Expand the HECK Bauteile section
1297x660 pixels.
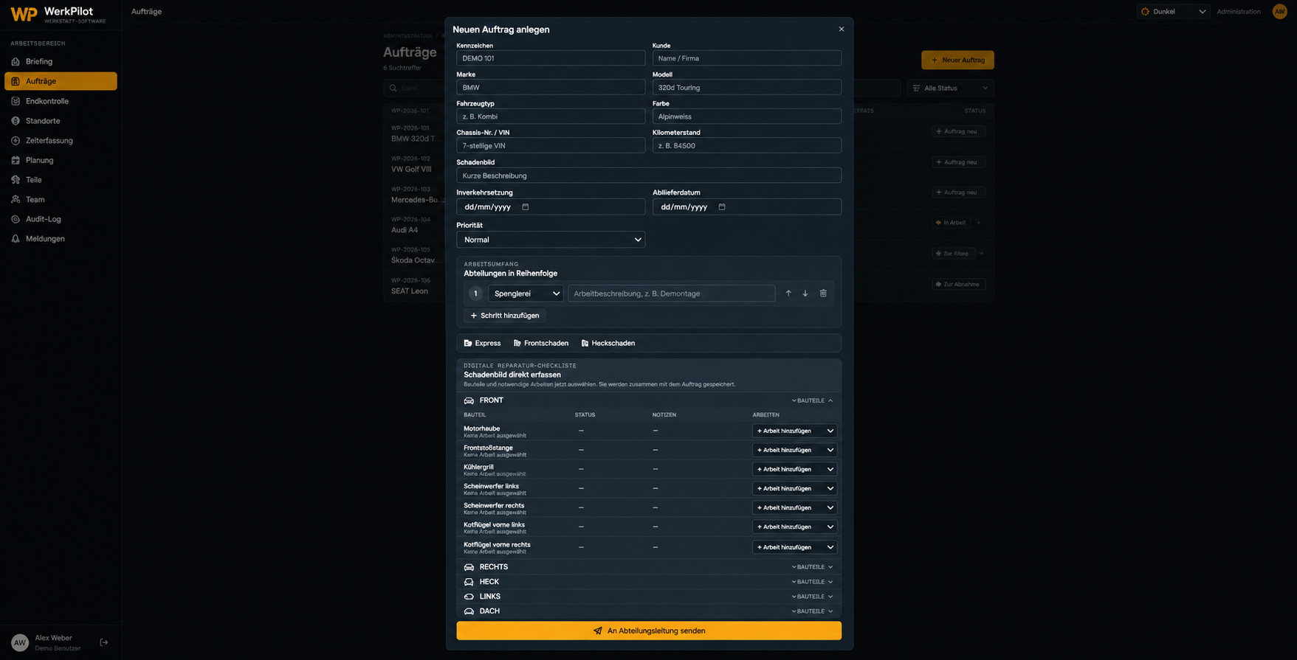click(812, 582)
